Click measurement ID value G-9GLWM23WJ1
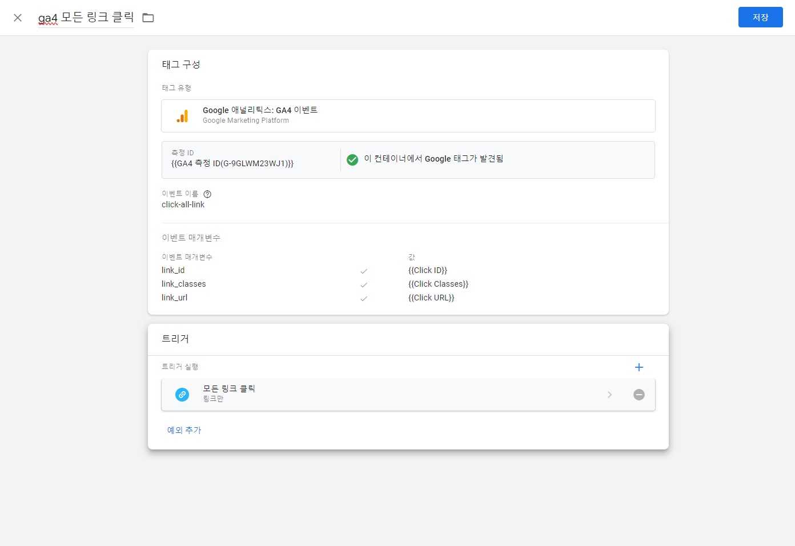 click(232, 163)
